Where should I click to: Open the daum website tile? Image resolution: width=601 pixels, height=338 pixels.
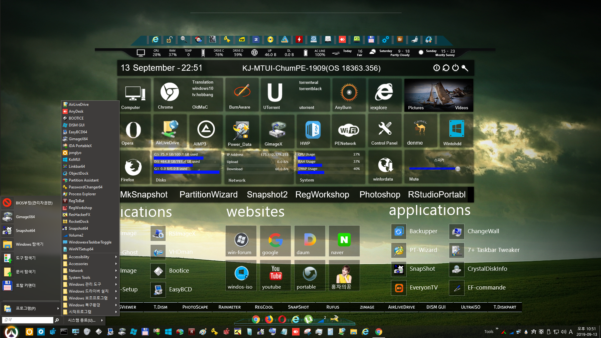(310, 241)
